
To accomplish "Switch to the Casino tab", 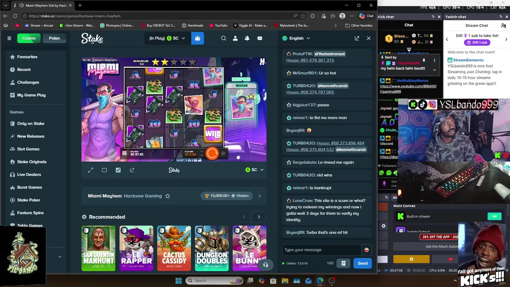I will pos(29,38).
